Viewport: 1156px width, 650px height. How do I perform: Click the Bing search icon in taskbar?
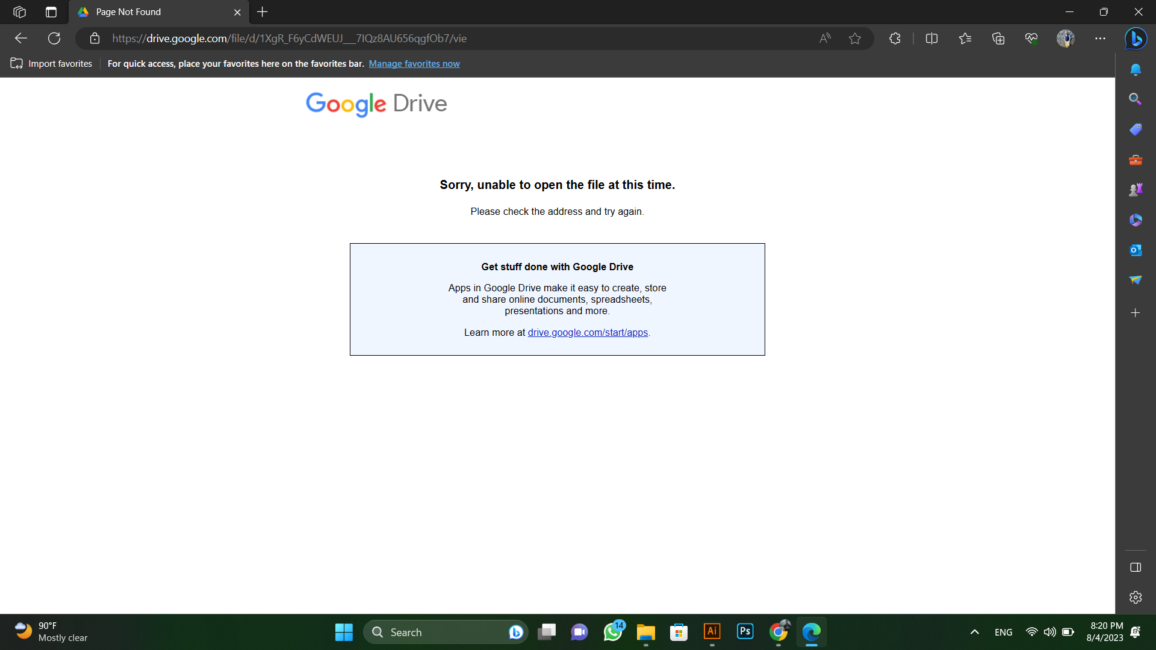point(515,632)
